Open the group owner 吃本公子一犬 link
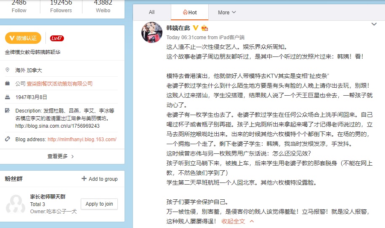 pyautogui.click(x=61, y=212)
